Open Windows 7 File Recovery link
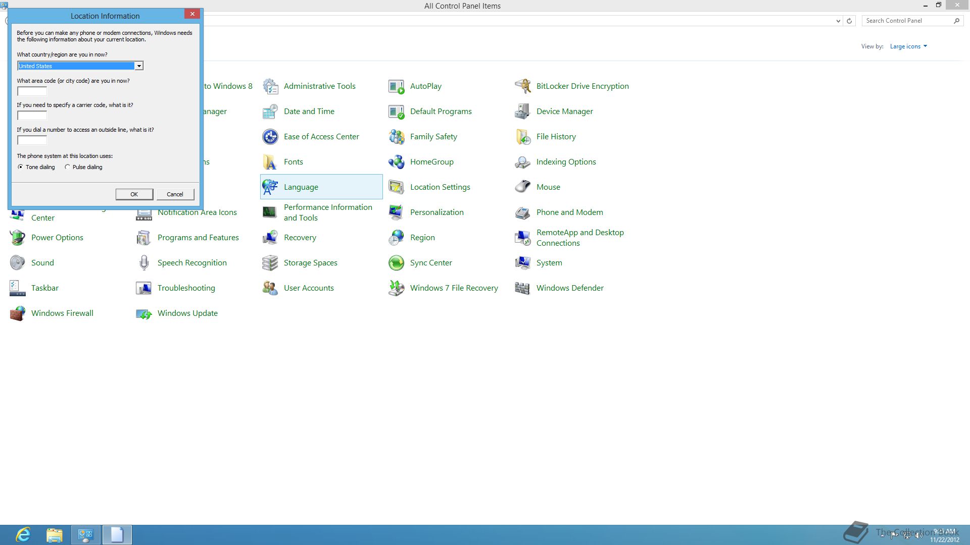This screenshot has width=970, height=545. click(454, 288)
